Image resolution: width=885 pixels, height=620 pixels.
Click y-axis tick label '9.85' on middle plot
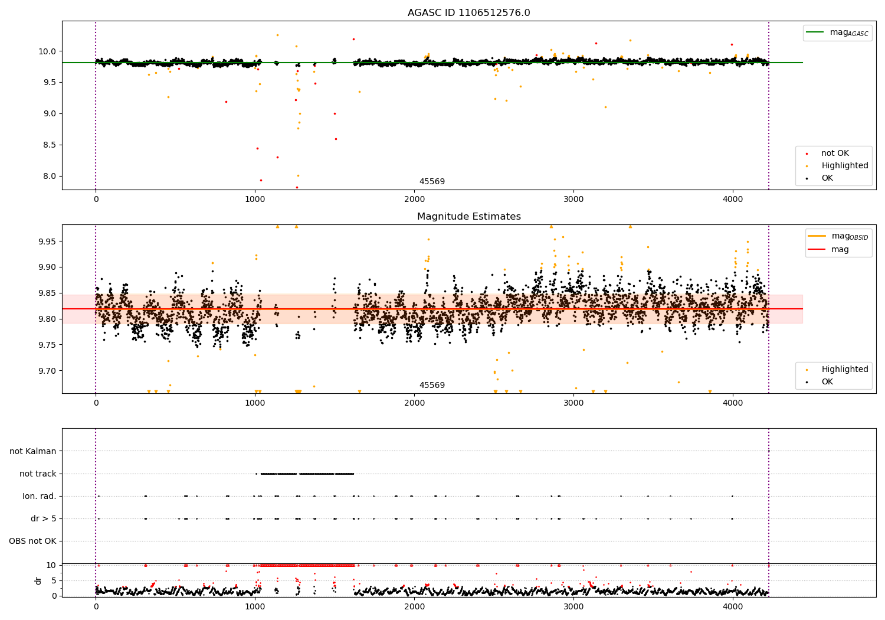click(47, 293)
